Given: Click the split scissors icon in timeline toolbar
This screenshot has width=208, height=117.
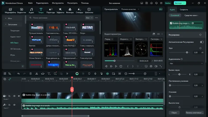Looking at the screenshot, I should click(x=37, y=74).
